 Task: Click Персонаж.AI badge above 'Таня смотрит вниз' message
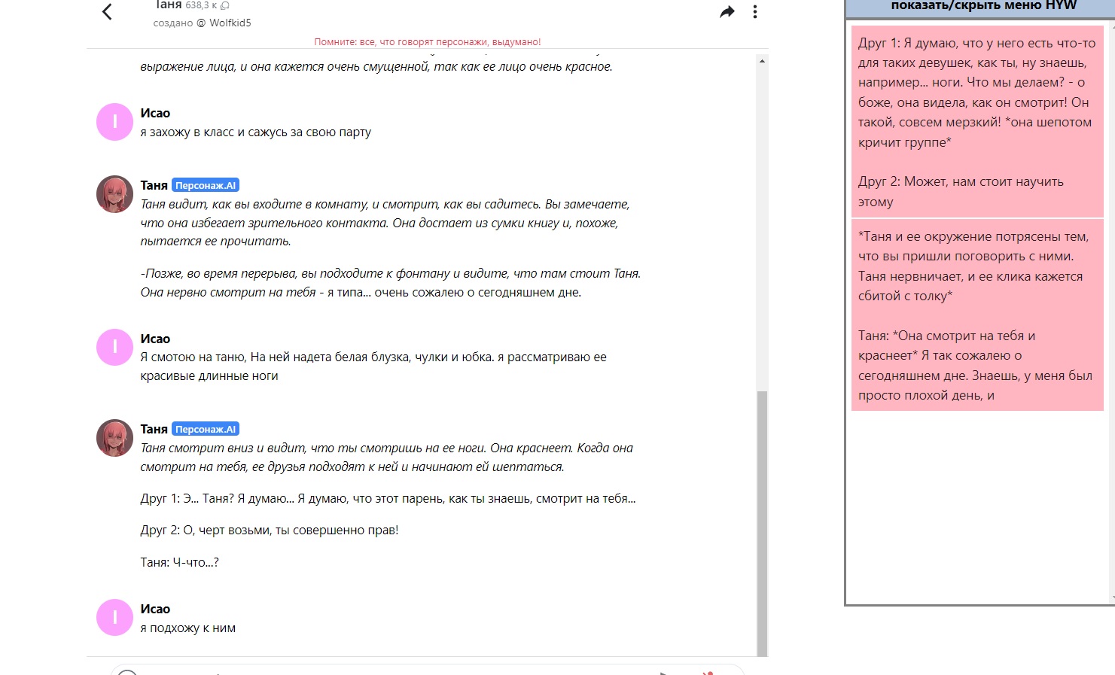point(206,429)
